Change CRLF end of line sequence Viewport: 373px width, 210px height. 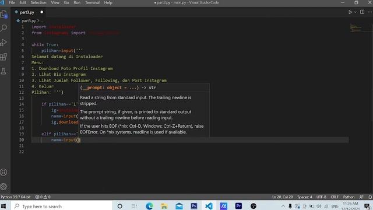pyautogui.click(x=335, y=197)
